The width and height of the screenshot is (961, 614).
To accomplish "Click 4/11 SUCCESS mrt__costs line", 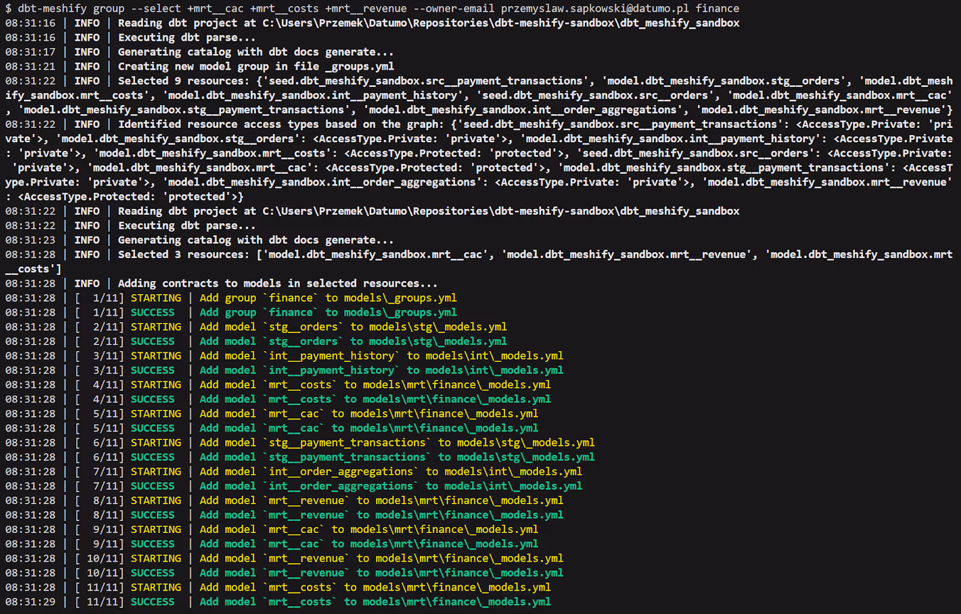I will 278,399.
